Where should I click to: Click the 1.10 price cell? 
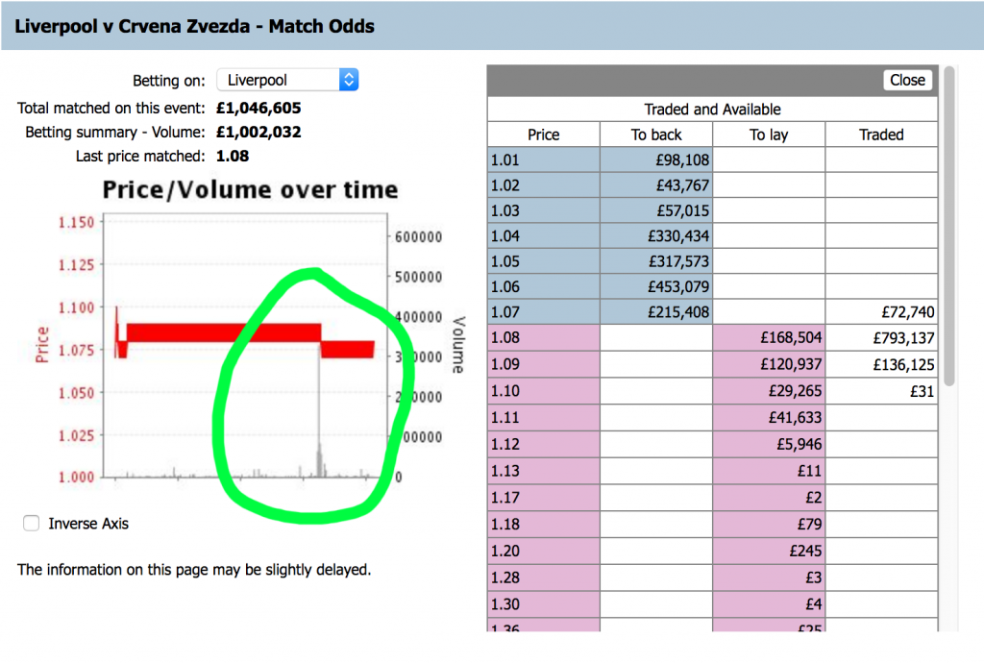(544, 391)
